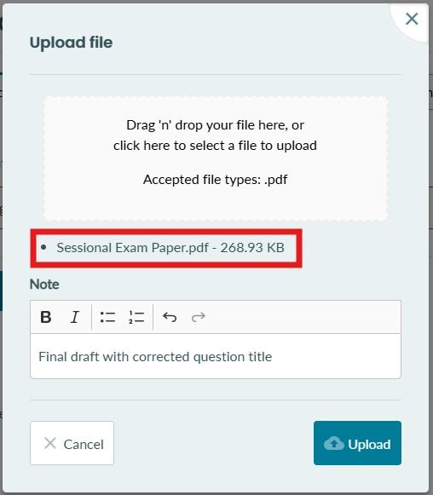
Task: Click the X icon beside Cancel
Action: tap(50, 443)
